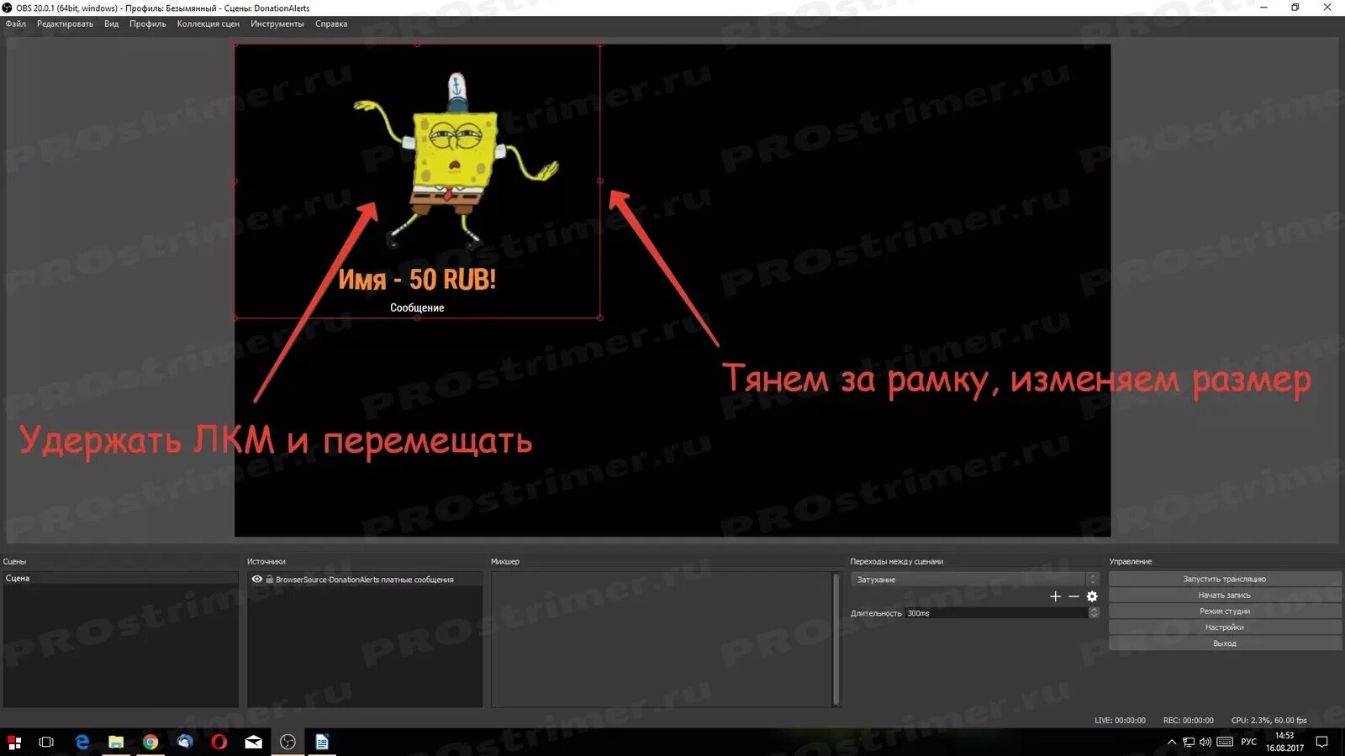Show hidden system tray icons
This screenshot has width=1345, height=756.
click(x=1172, y=742)
